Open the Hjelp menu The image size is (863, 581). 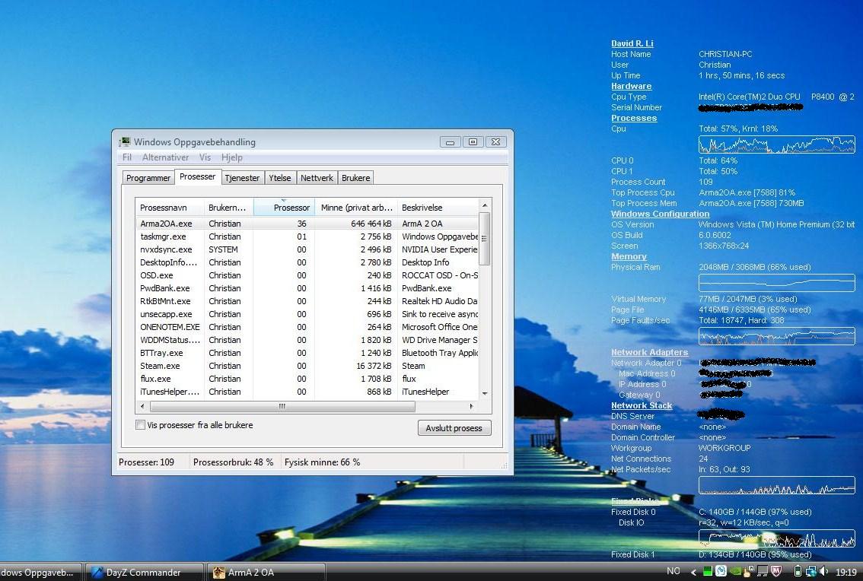pos(231,157)
